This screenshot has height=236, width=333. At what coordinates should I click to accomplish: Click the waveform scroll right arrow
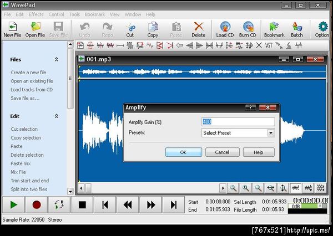click(223, 188)
